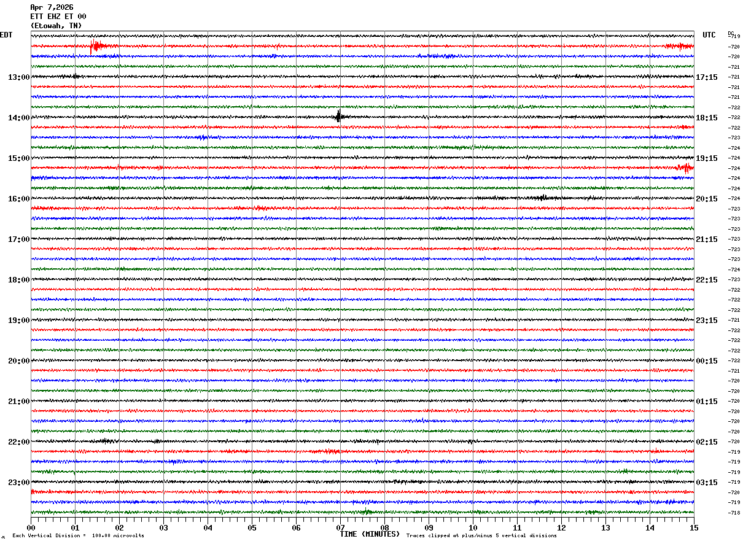The image size is (743, 544).
Task: Click minute '01' on the time axis
Action: point(75,527)
